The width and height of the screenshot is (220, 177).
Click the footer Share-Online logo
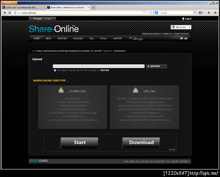(x=39, y=161)
